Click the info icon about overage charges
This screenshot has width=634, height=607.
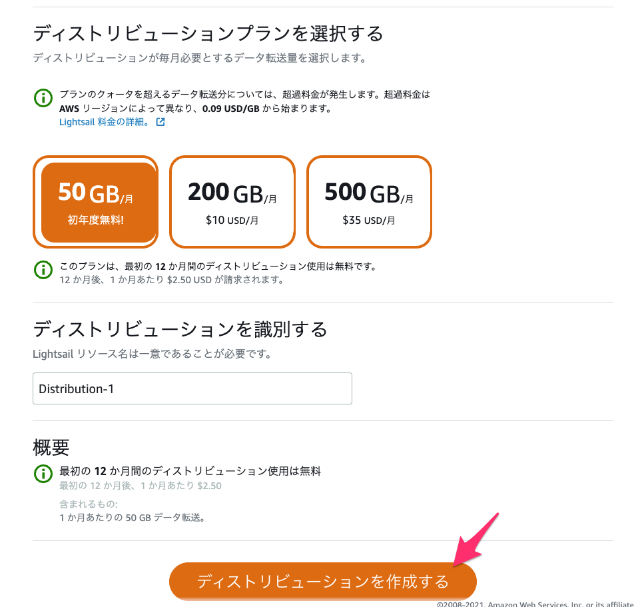[43, 97]
